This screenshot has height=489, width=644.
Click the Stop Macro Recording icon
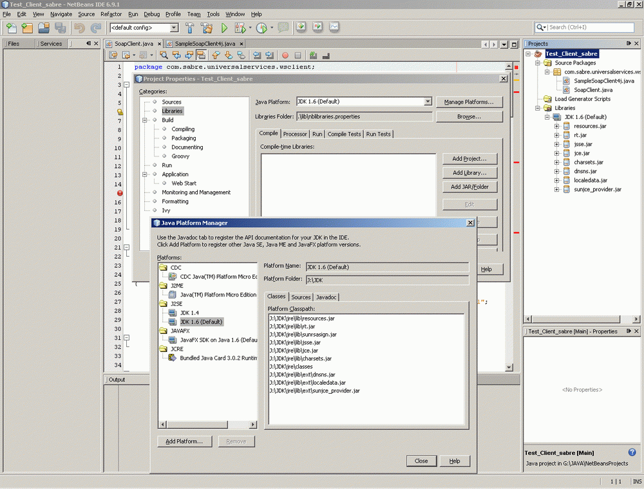point(298,55)
